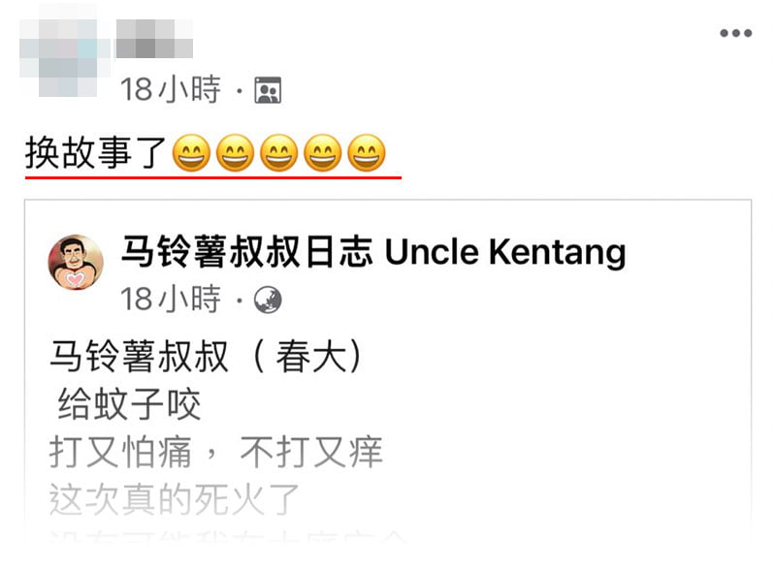Click the shared post line 给蚊子咬
The height and width of the screenshot is (571, 776).
tap(129, 404)
